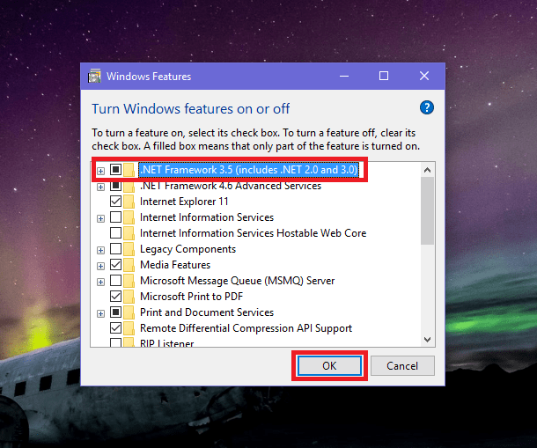The image size is (537, 448).
Task: Minimize the Windows Features dialog
Action: [344, 76]
